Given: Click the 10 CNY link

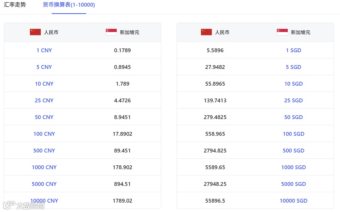Looking at the screenshot, I should pyautogui.click(x=44, y=84).
